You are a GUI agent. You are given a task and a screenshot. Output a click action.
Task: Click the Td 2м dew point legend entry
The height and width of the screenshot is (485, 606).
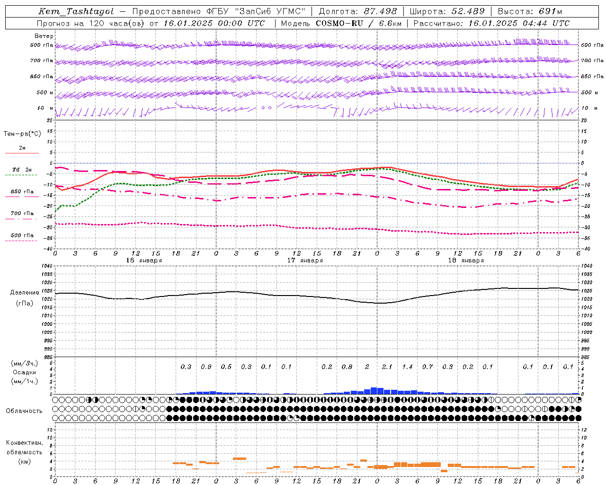(22, 170)
